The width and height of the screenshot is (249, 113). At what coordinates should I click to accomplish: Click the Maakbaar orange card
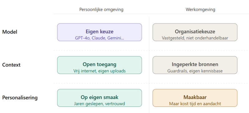click(195, 98)
